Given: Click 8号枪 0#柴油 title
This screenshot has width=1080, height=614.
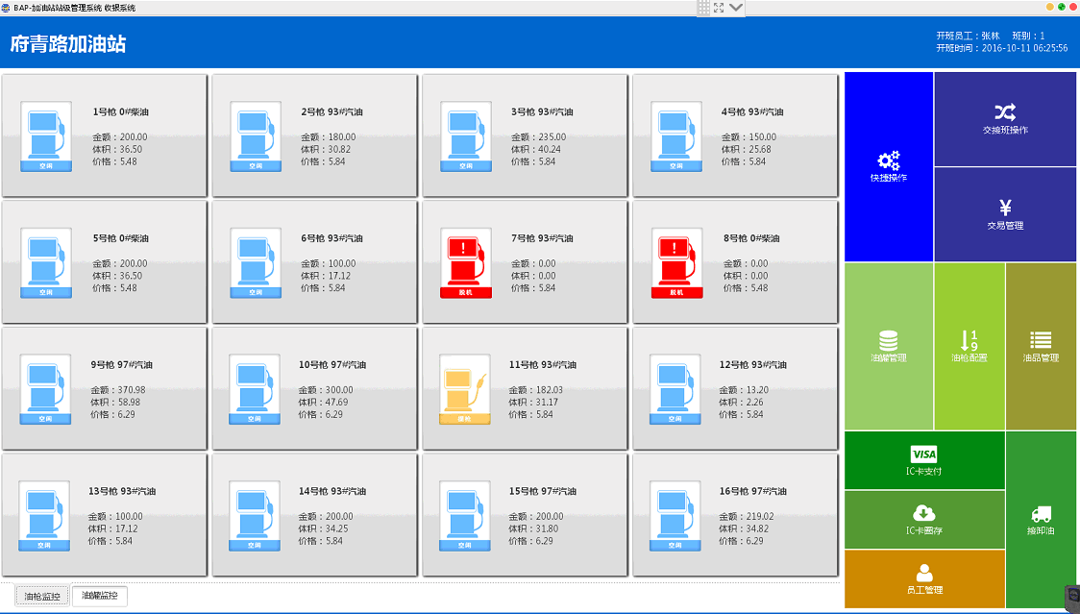Looking at the screenshot, I should click(x=751, y=238).
